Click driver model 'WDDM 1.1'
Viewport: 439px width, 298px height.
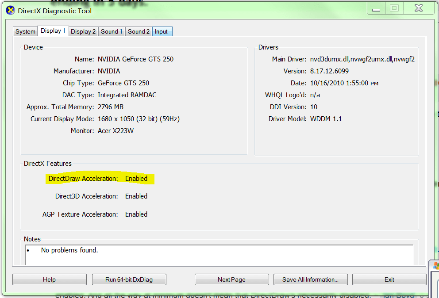[x=326, y=119]
